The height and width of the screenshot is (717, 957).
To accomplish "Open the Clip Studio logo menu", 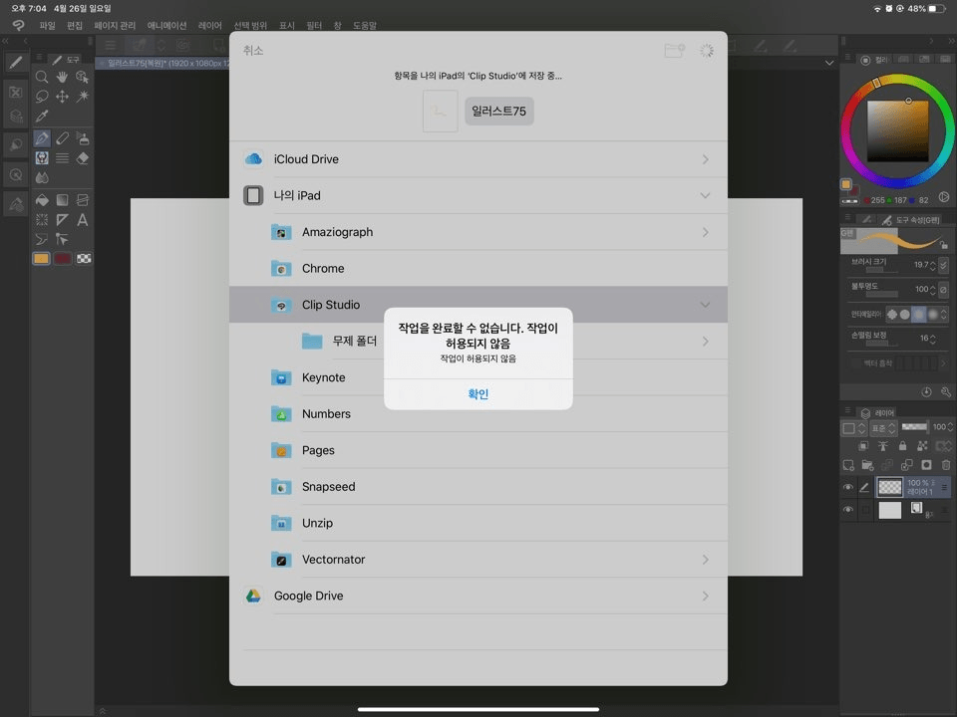I will click(18, 25).
